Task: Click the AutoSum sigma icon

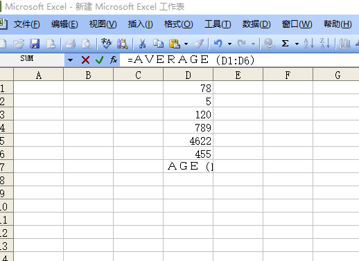Action: point(285,44)
